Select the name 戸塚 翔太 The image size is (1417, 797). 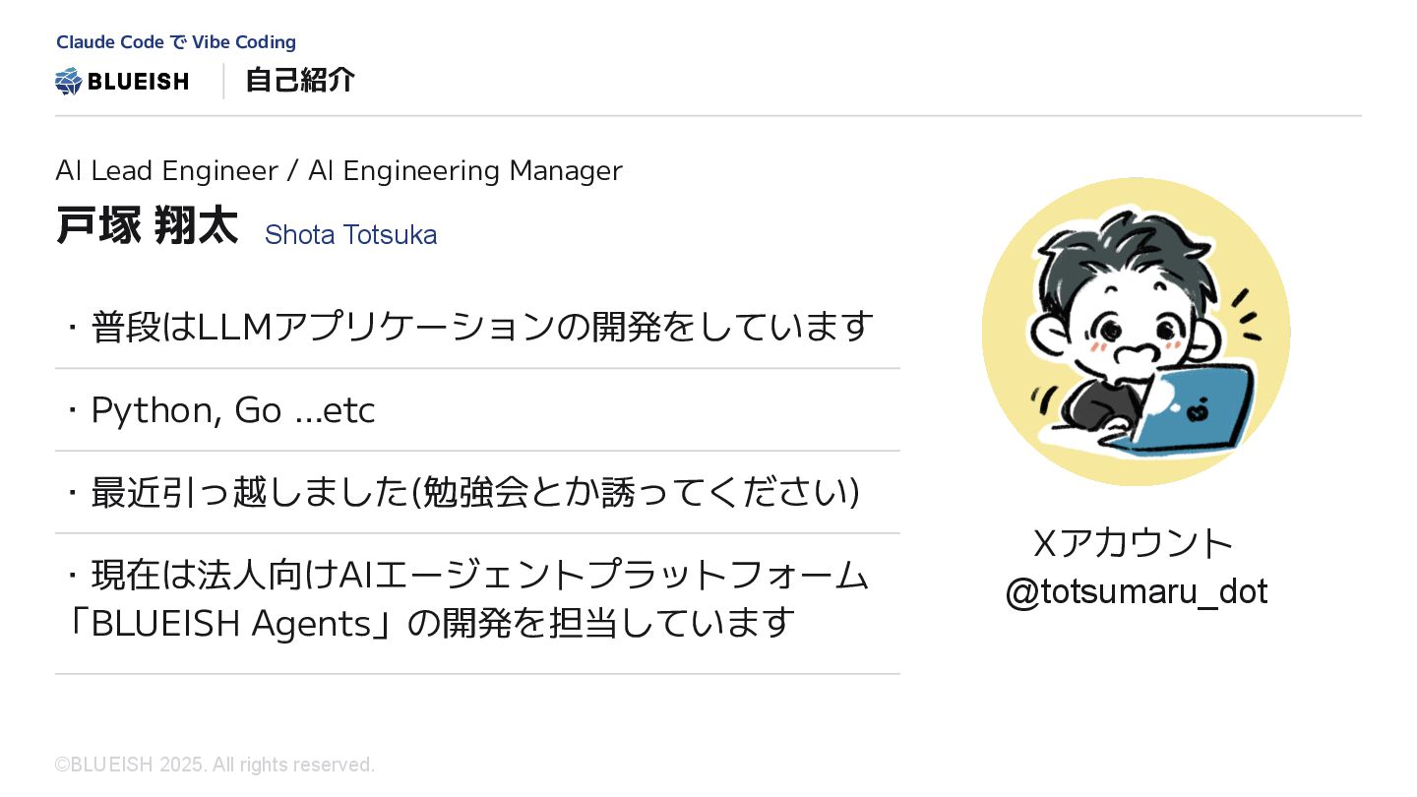tap(147, 225)
